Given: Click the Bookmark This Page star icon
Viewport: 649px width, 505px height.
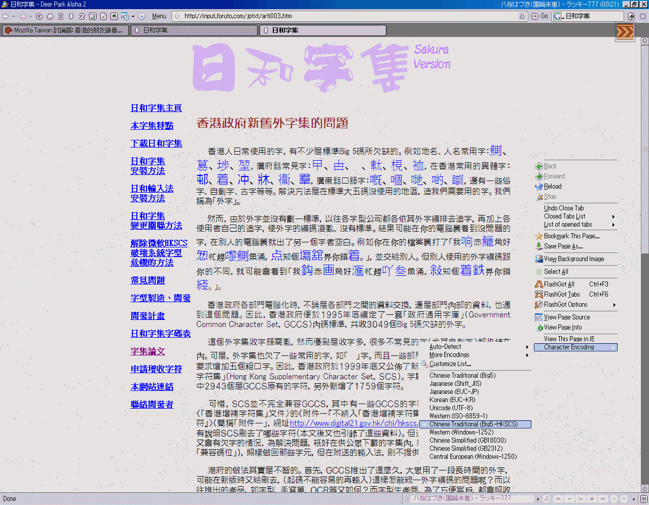Looking at the screenshot, I should click(539, 236).
